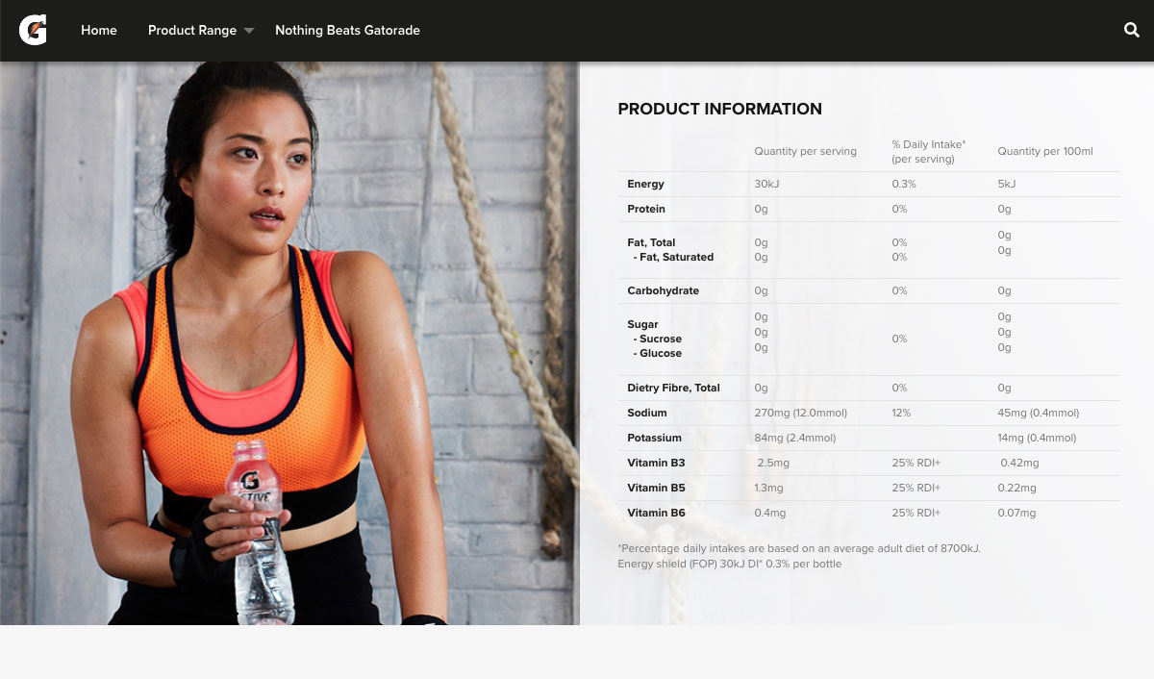
Task: Select the Vitamin B6 row label
Action: pos(656,513)
